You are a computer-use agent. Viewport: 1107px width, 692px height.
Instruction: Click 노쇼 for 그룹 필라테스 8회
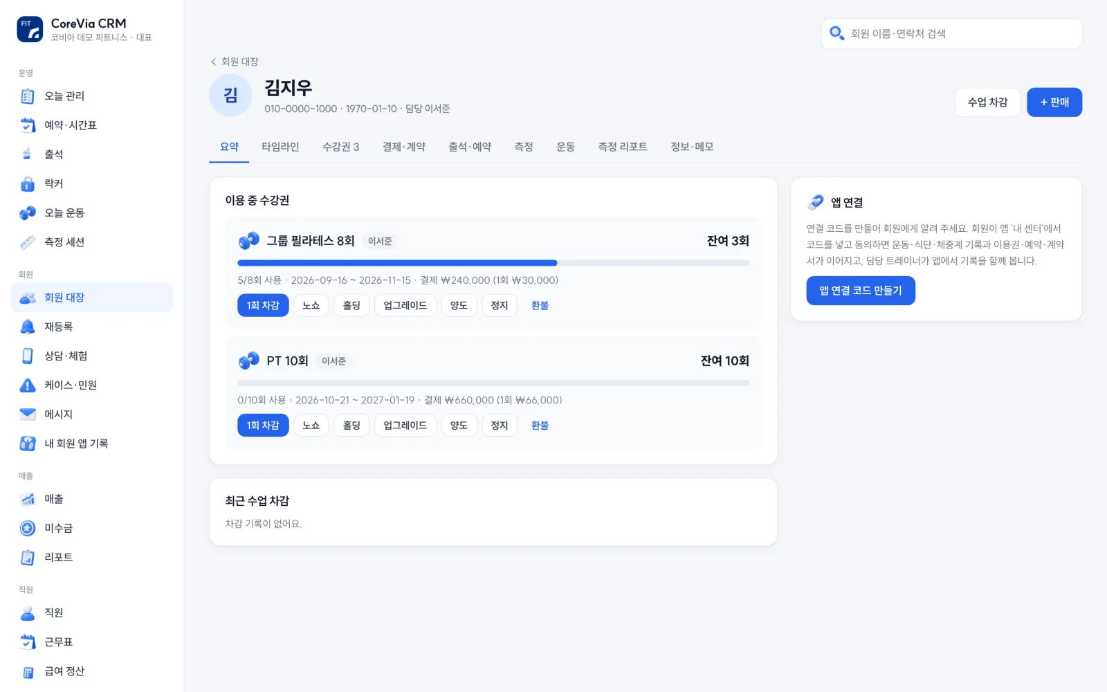pos(311,305)
